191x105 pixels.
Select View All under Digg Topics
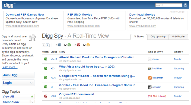click(8, 97)
